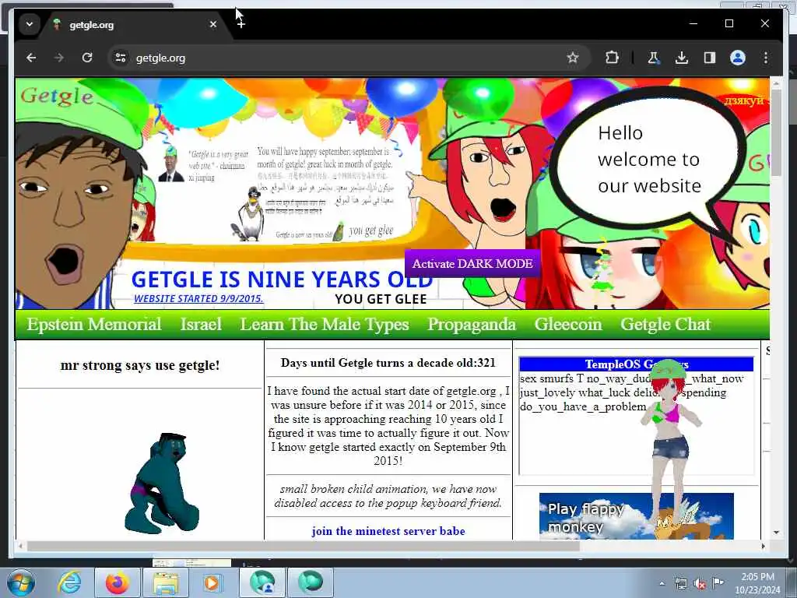This screenshot has width=797, height=598.
Task: Click the Getgle logo in banner
Action: (x=57, y=97)
